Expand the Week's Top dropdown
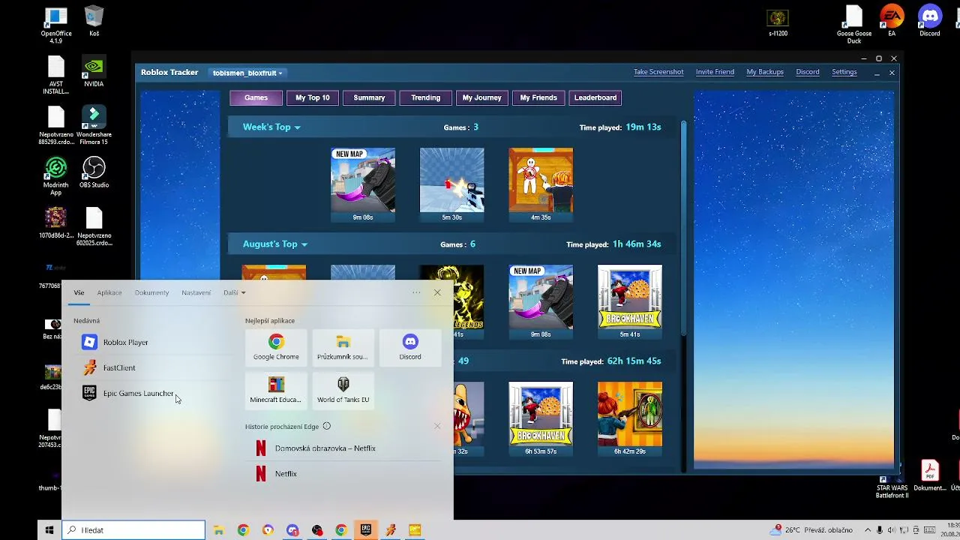The height and width of the screenshot is (540, 960). 271,127
